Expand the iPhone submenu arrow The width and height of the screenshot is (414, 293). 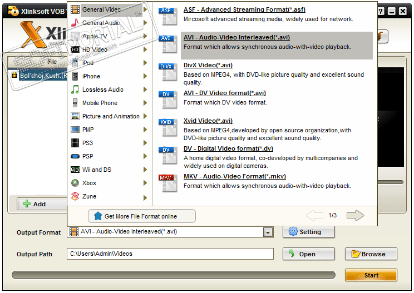click(145, 76)
